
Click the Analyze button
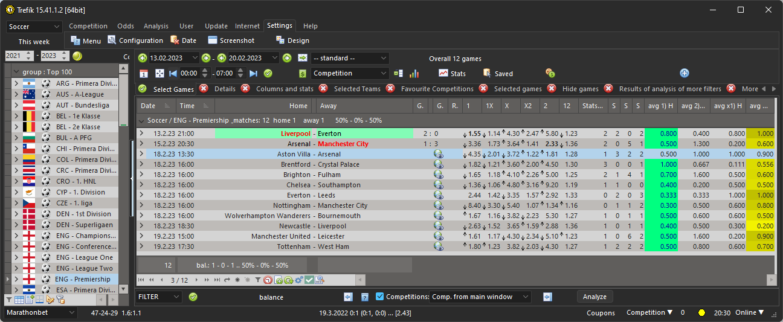point(595,297)
